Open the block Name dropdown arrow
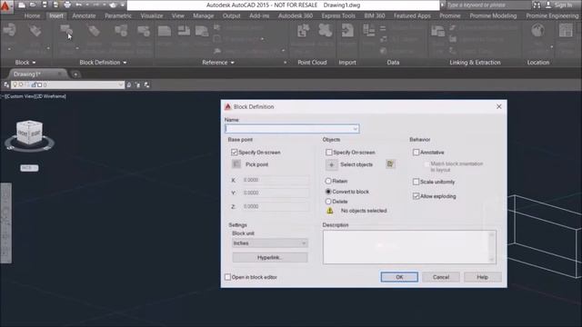 click(x=355, y=129)
